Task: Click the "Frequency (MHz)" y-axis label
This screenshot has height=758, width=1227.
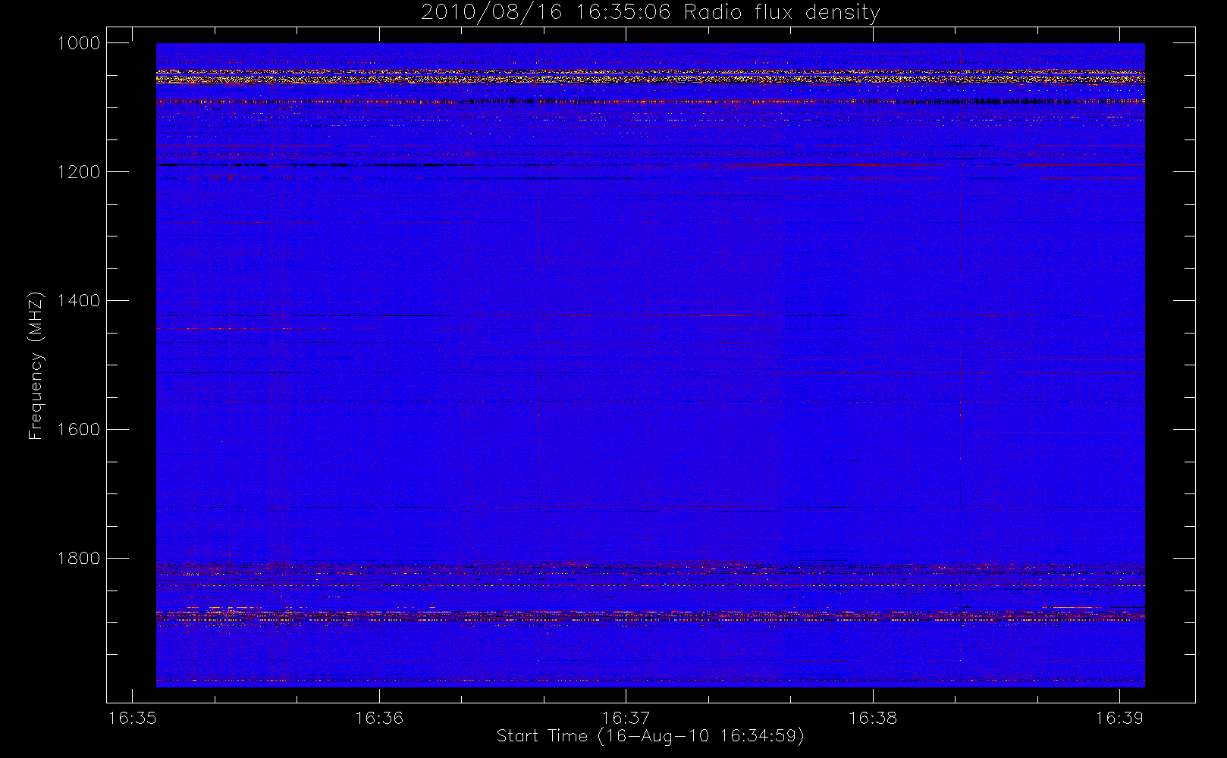Action: coord(35,365)
